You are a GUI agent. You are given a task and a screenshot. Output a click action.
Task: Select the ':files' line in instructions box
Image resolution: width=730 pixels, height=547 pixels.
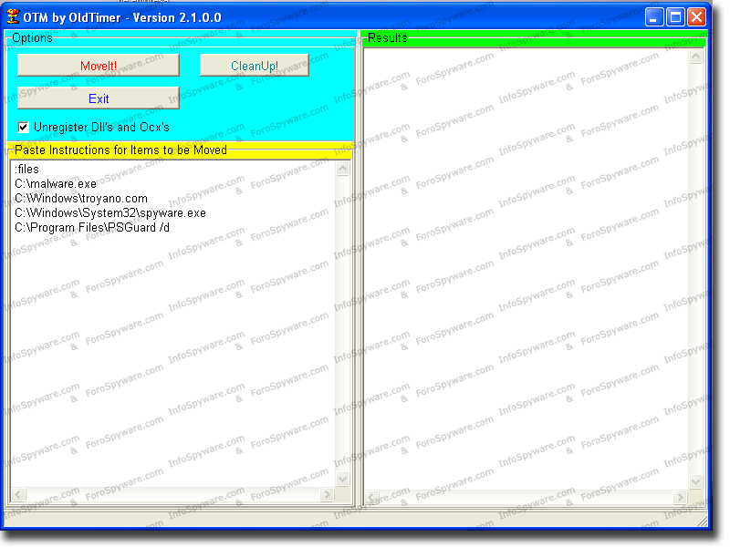(x=27, y=170)
